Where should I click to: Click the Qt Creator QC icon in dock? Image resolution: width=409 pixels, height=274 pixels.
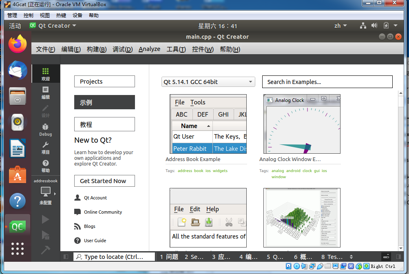point(18,227)
